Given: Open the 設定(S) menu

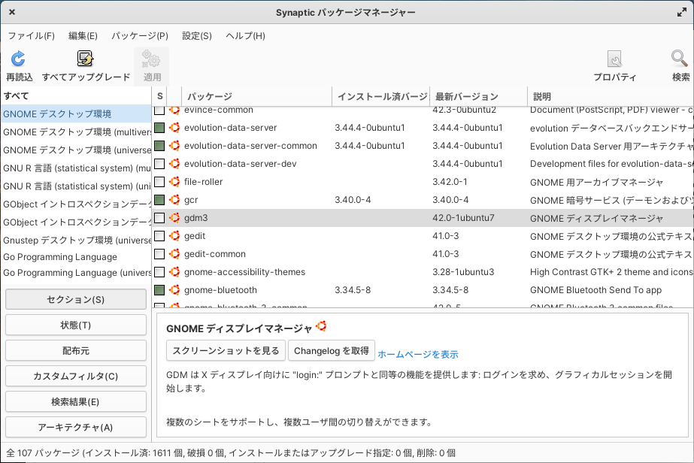Looking at the screenshot, I should (x=197, y=36).
